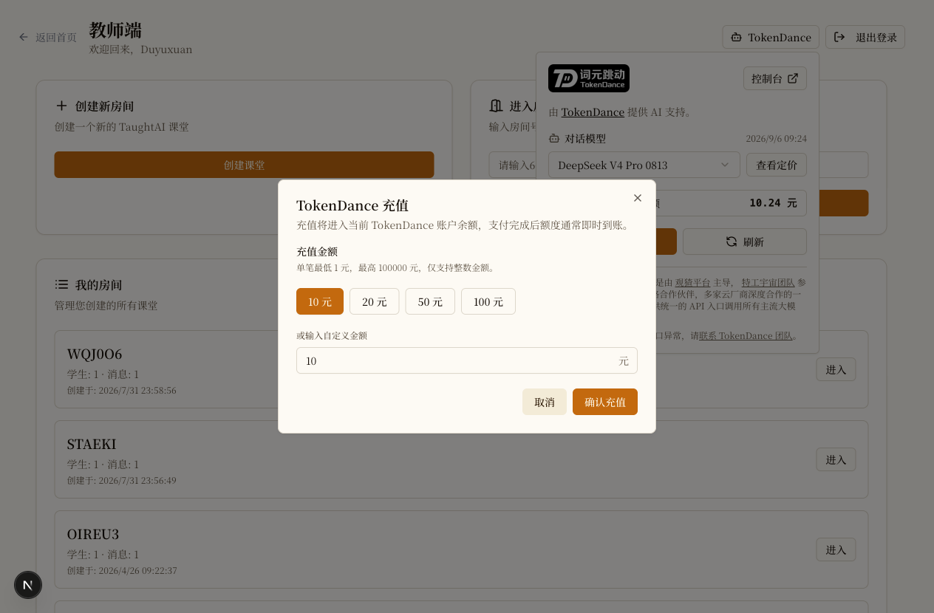Screen dimensions: 934x613
Task: Click the custom amount input field
Action: (467, 360)
